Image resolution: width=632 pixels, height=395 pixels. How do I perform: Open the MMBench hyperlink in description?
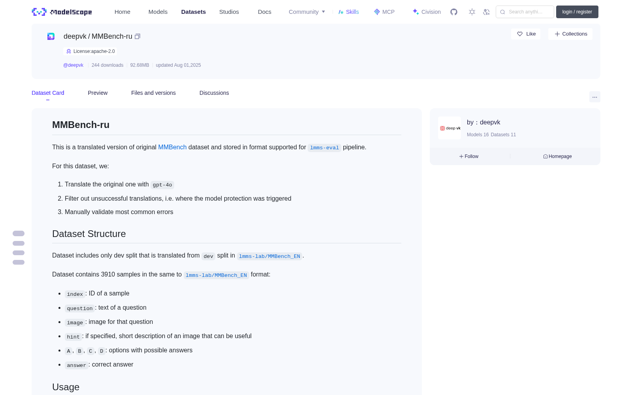click(172, 147)
